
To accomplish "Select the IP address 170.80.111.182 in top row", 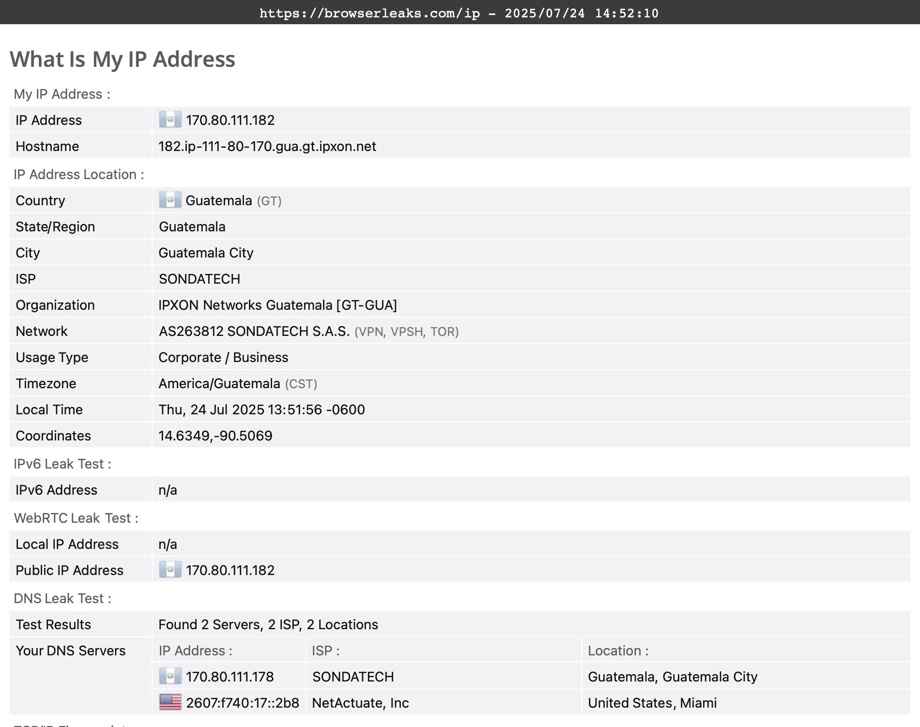I will click(x=230, y=120).
